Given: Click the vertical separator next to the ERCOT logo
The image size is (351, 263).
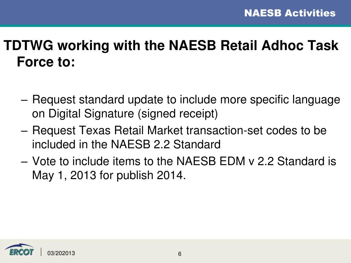Looking at the screenshot, I should 41,252.
